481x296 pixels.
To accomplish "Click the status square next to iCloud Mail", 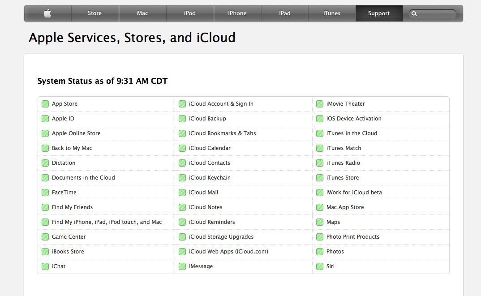I will point(182,192).
